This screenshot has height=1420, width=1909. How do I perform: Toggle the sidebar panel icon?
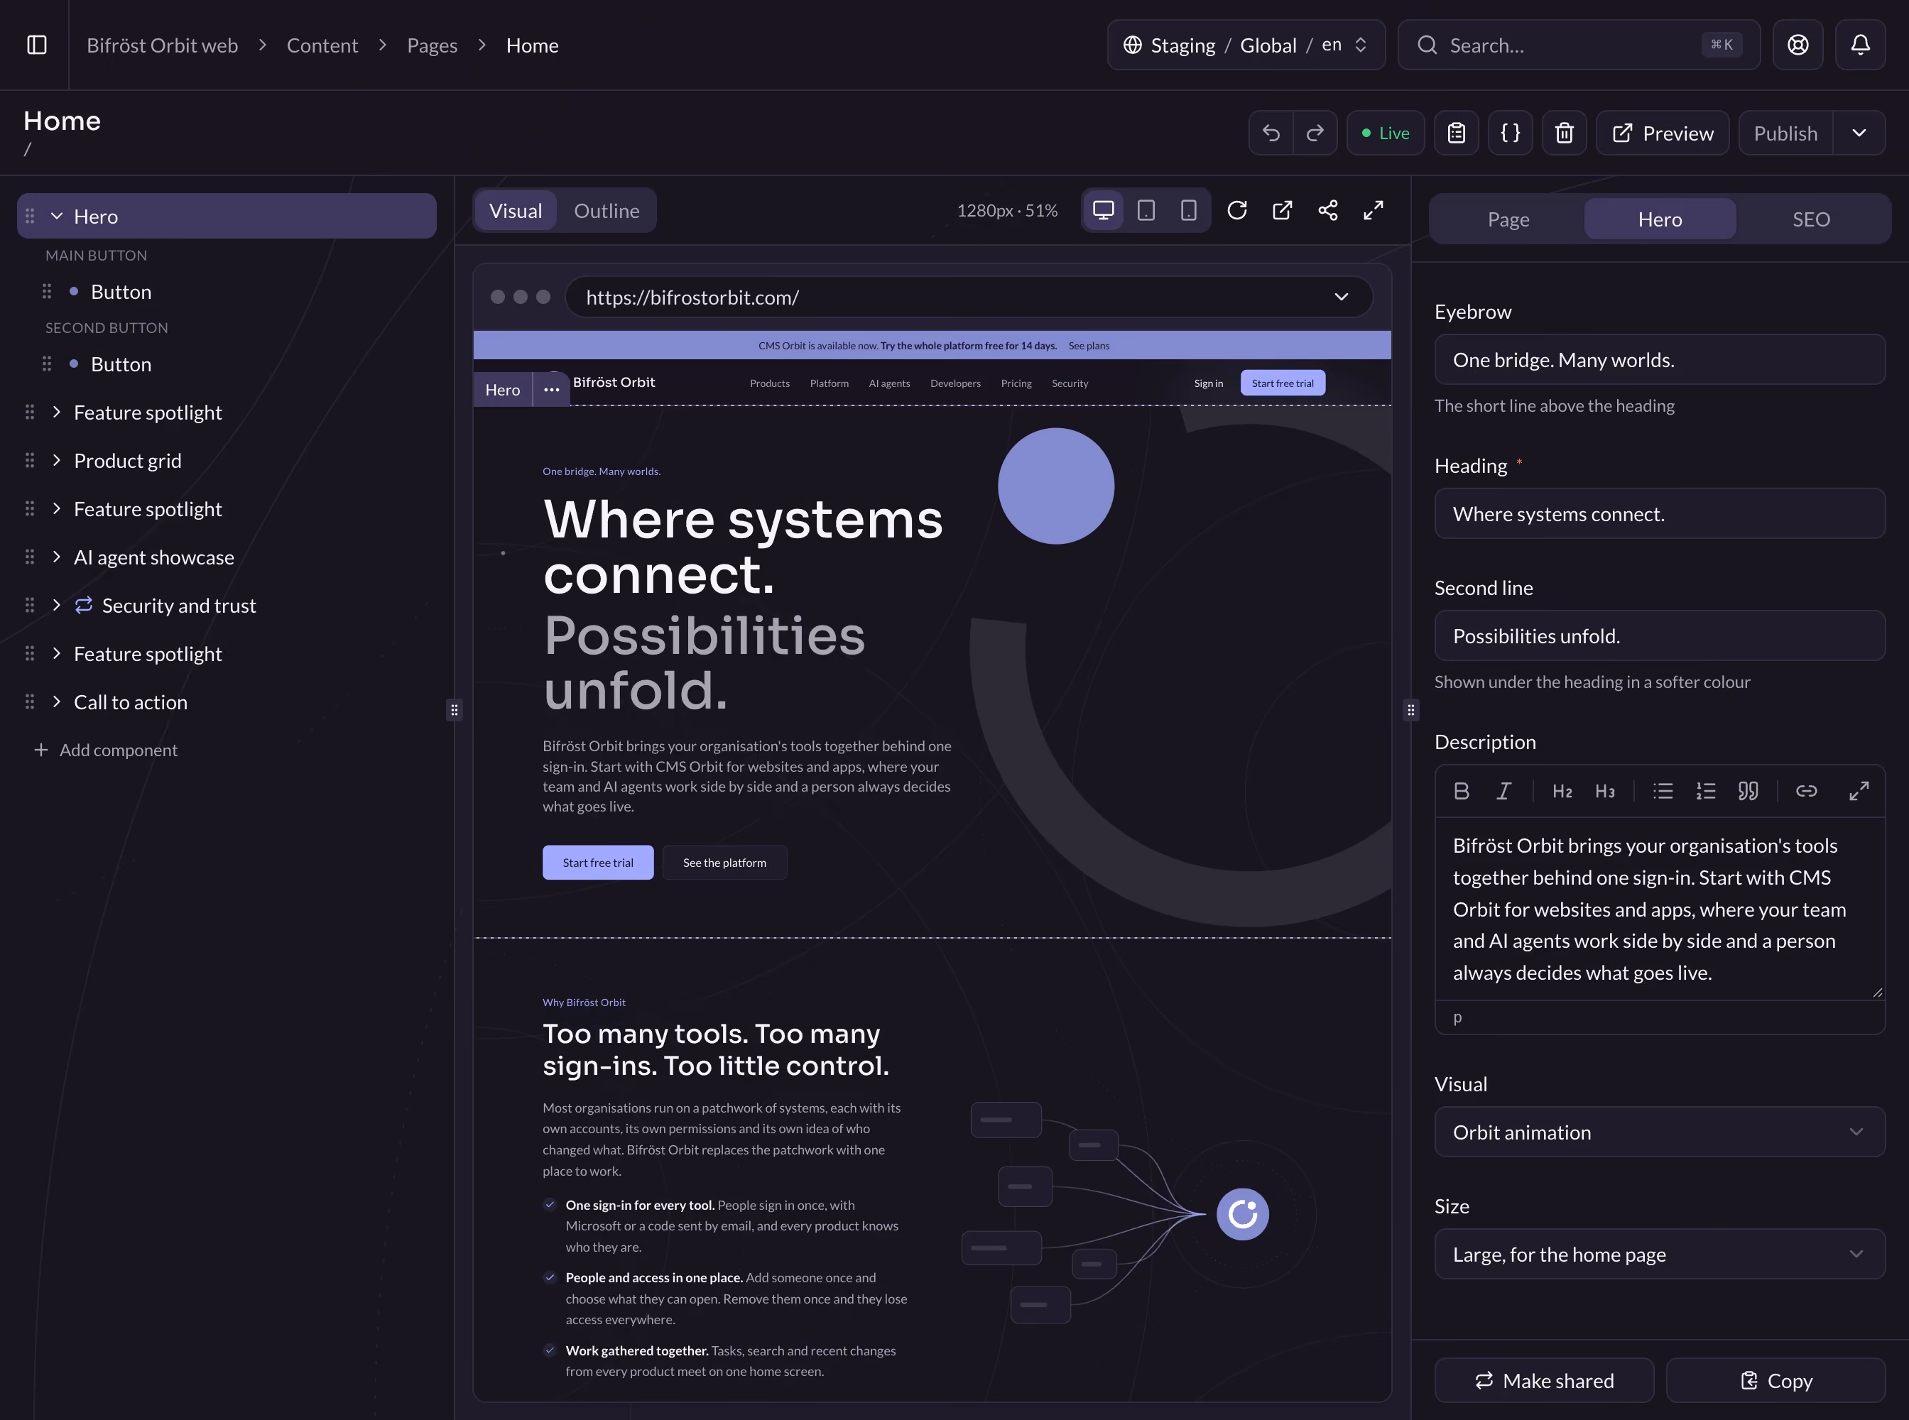37,45
